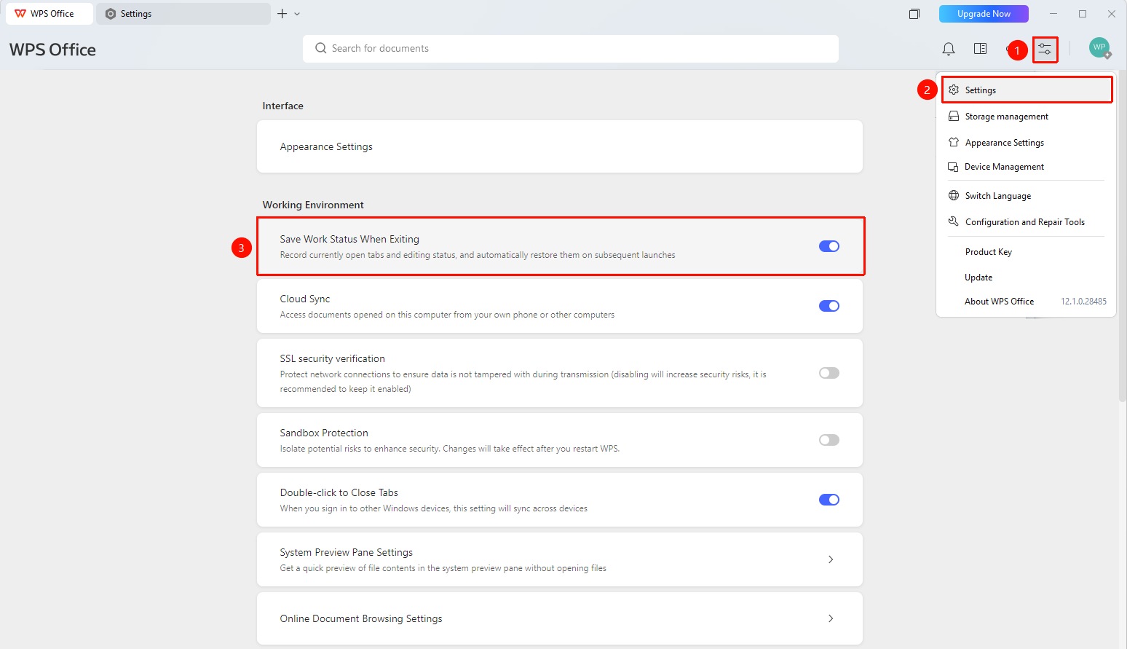Choose Switch Language in the menu
This screenshot has width=1127, height=649.
pyautogui.click(x=1027, y=196)
